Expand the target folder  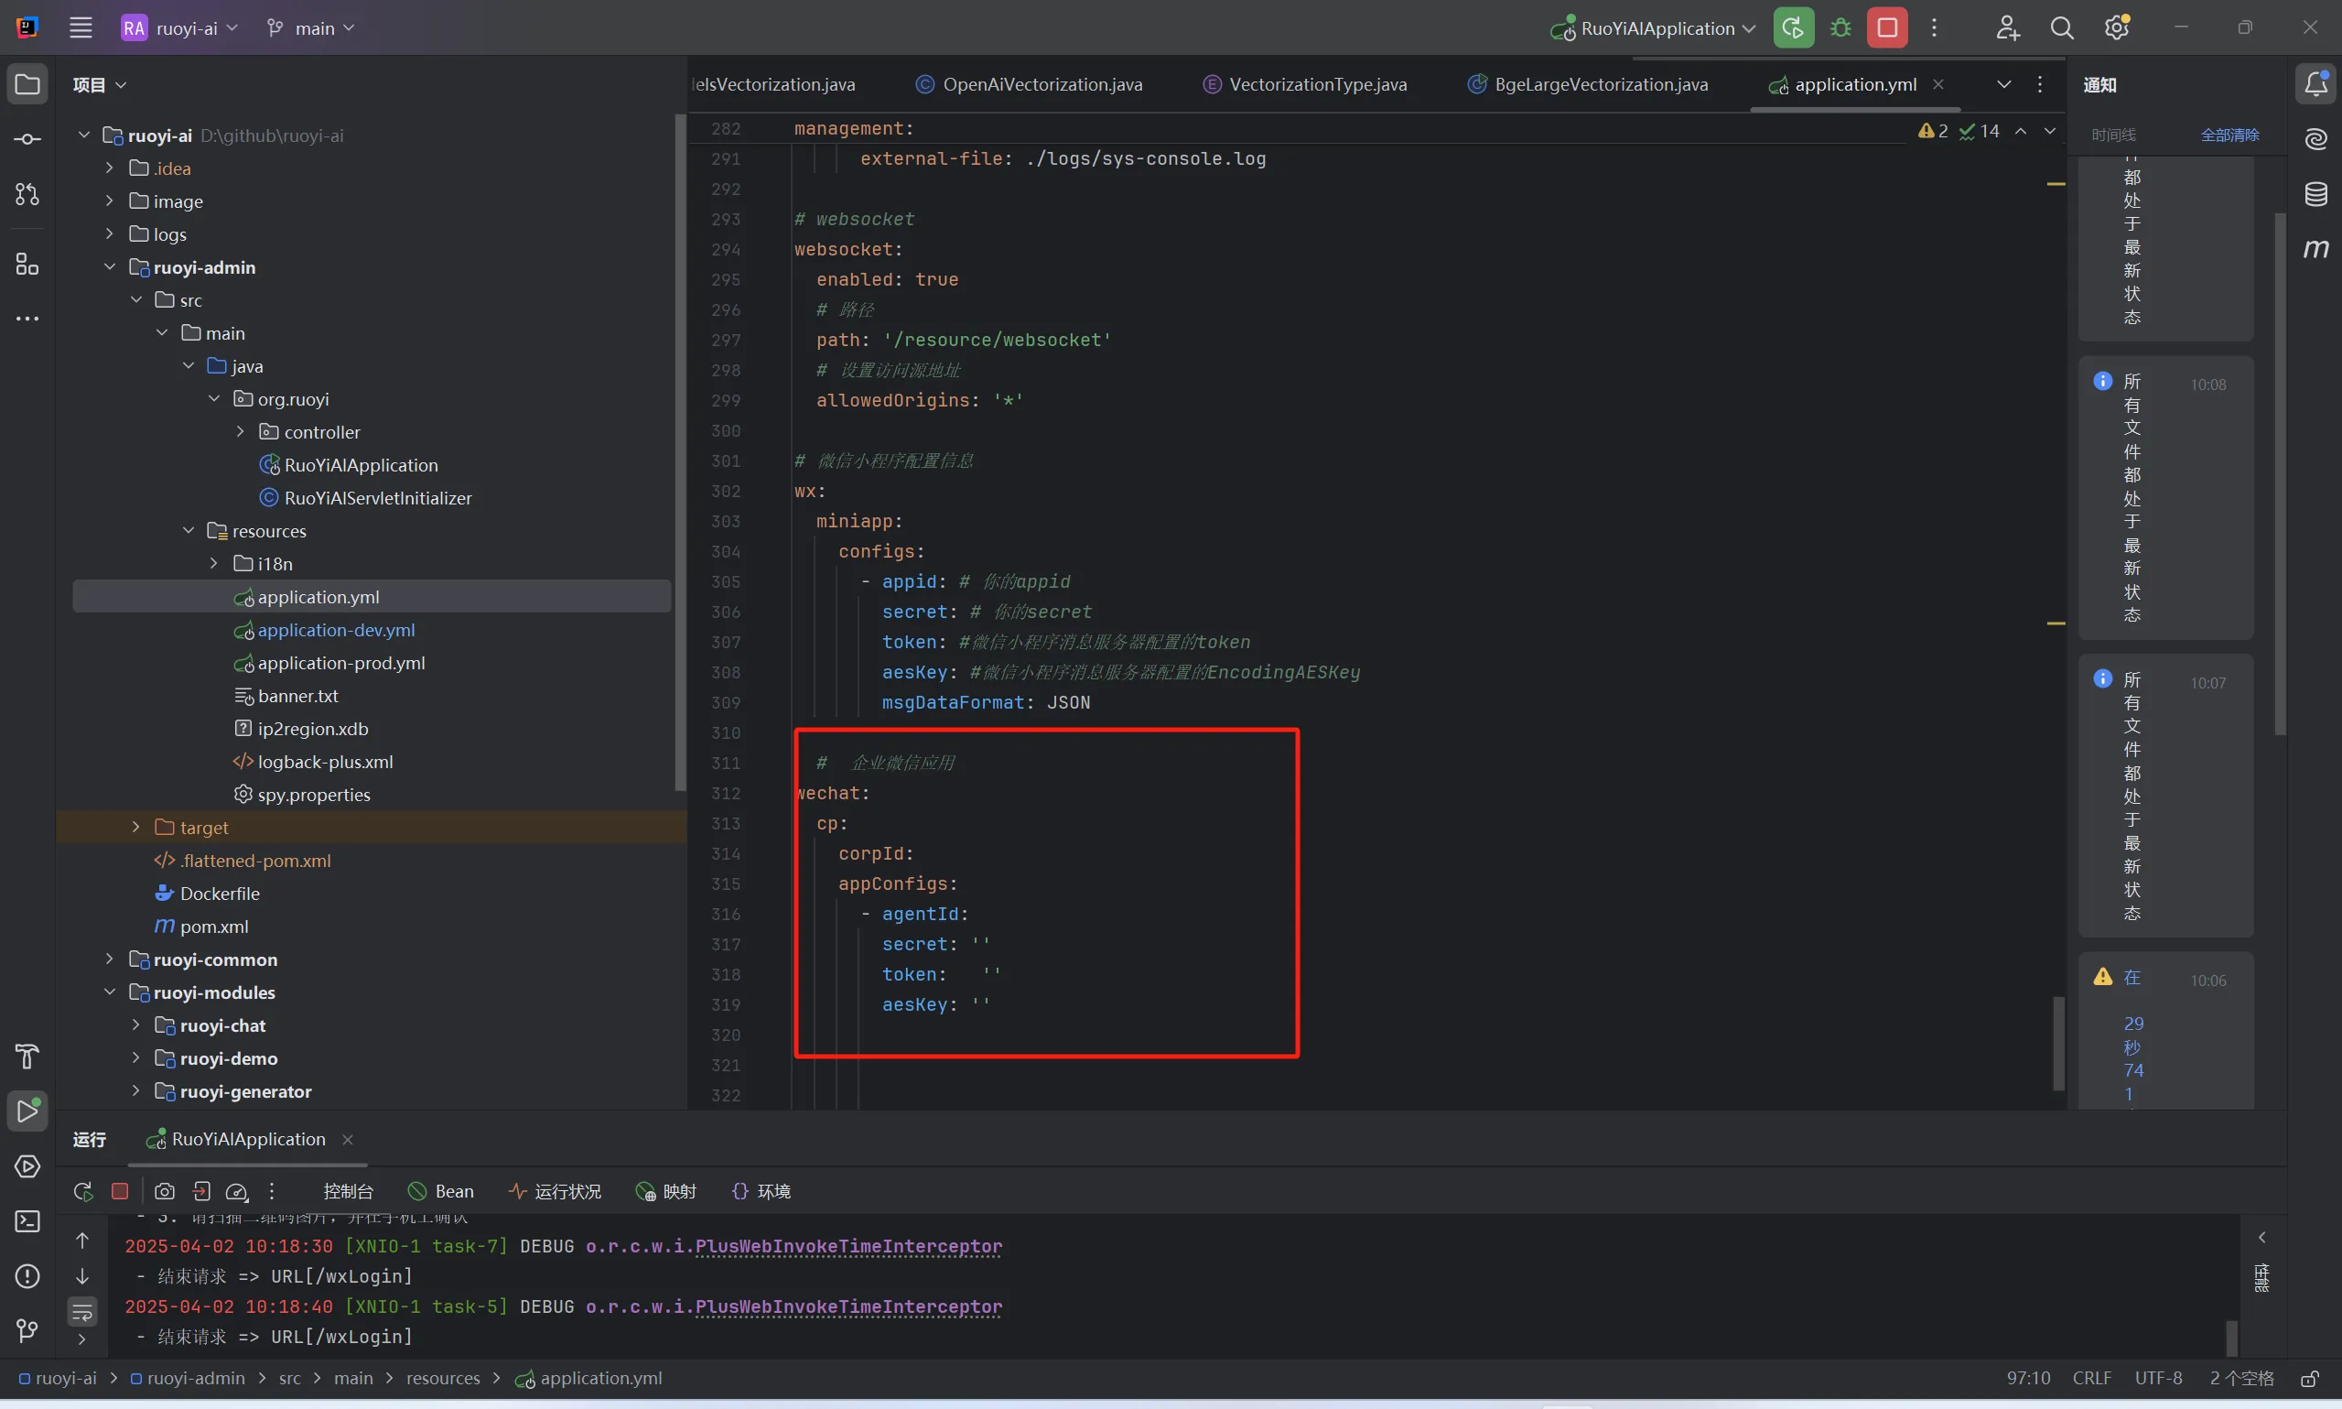135,827
